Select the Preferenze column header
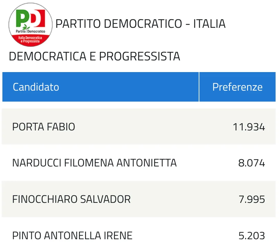The image size is (279, 243). (x=237, y=87)
